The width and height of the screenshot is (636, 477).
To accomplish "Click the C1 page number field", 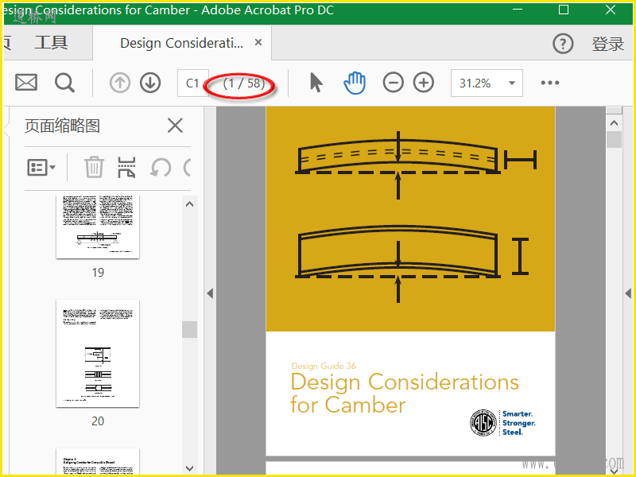I will pyautogui.click(x=193, y=83).
